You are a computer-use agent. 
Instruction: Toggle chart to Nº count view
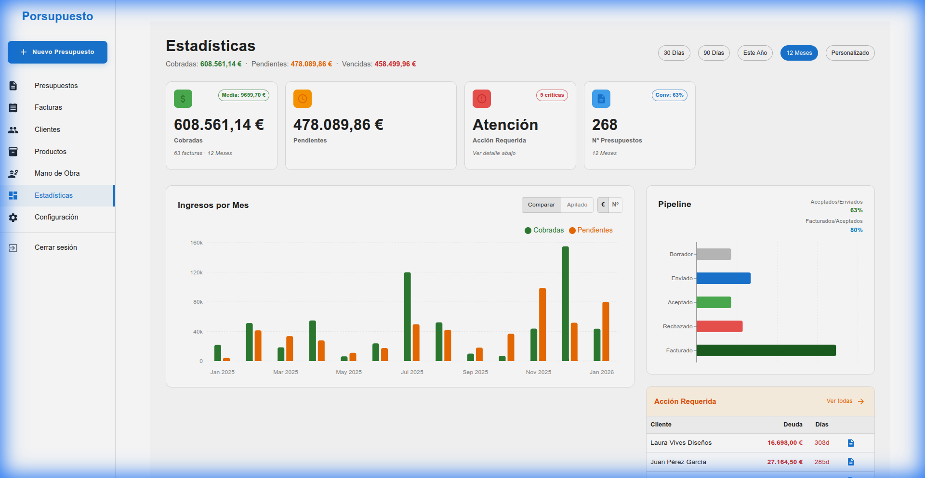click(x=615, y=205)
